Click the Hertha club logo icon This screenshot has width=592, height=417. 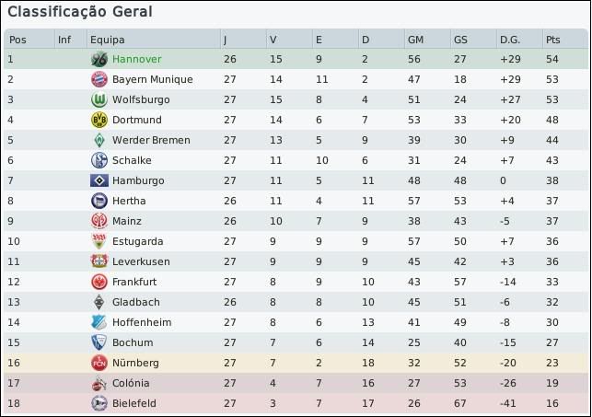[99, 201]
